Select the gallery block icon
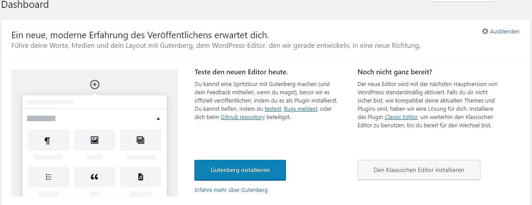This screenshot has height=205, width=532. click(x=141, y=140)
